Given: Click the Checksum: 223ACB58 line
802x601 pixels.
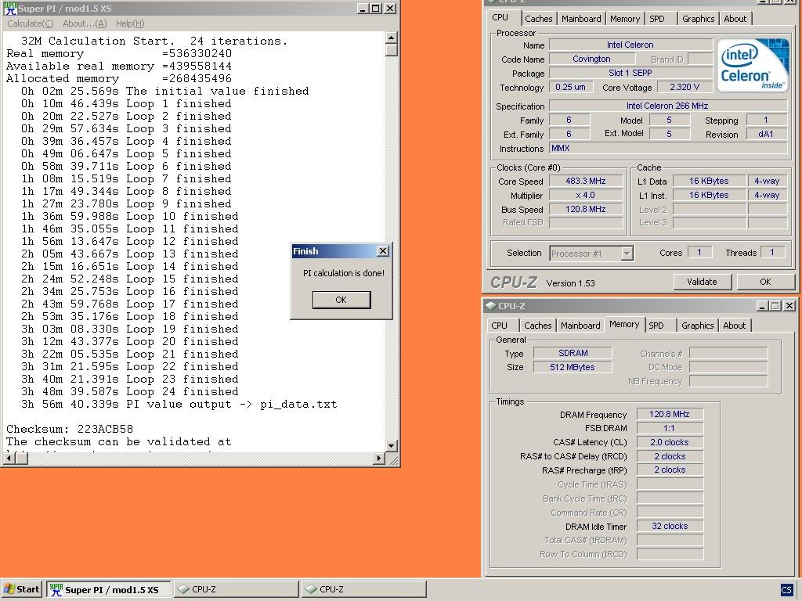Looking at the screenshot, I should pos(70,430).
